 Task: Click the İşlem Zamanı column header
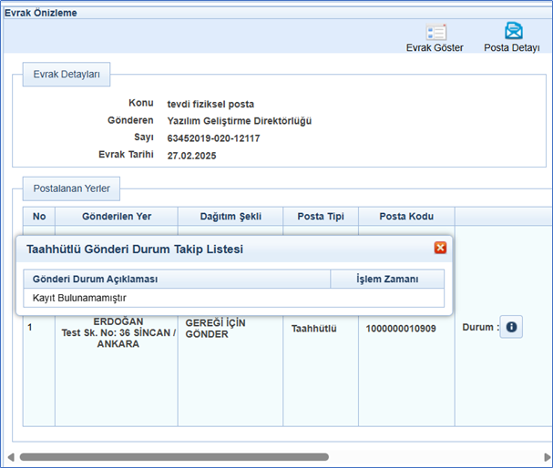point(386,279)
